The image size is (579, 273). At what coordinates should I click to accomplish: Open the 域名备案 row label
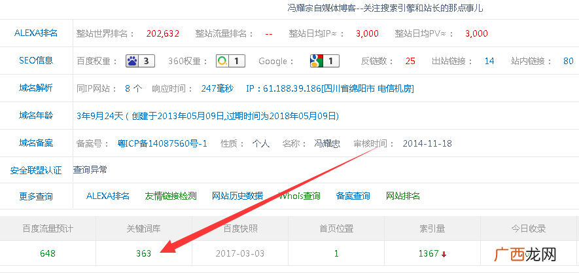point(36,143)
